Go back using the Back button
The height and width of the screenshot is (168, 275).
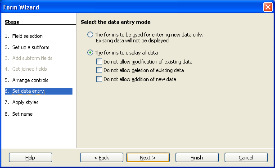point(102,158)
